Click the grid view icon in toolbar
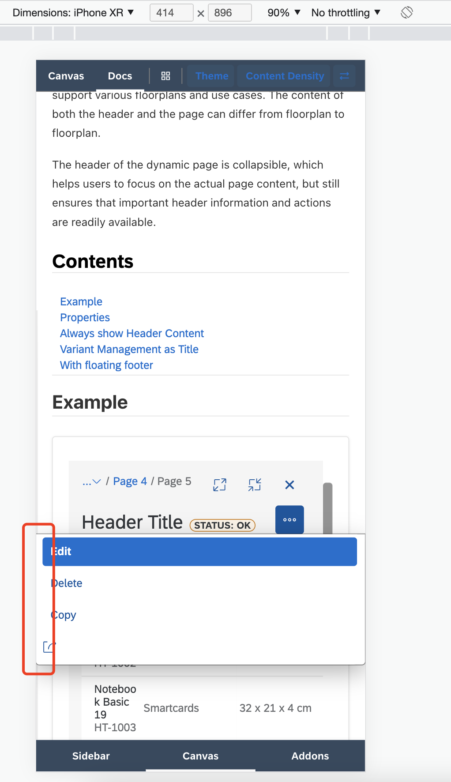The height and width of the screenshot is (782, 451). pos(165,76)
